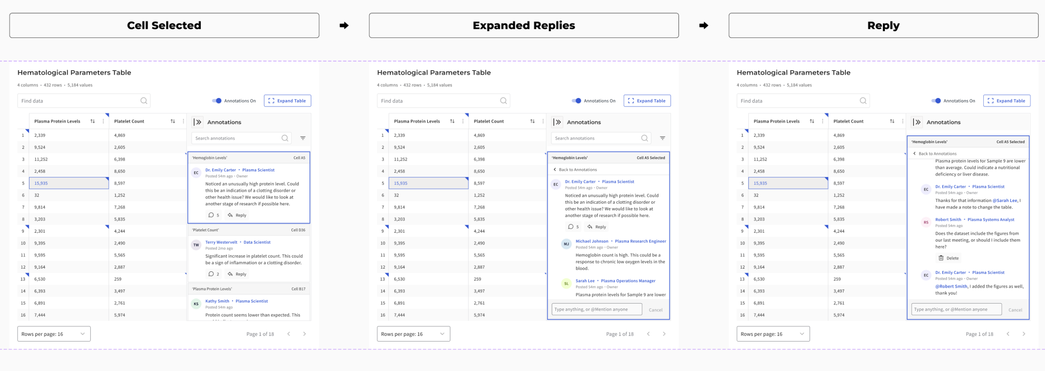The height and width of the screenshot is (371, 1045).
Task: Click the magnifier icon in the Find data field
Action: pyautogui.click(x=144, y=100)
